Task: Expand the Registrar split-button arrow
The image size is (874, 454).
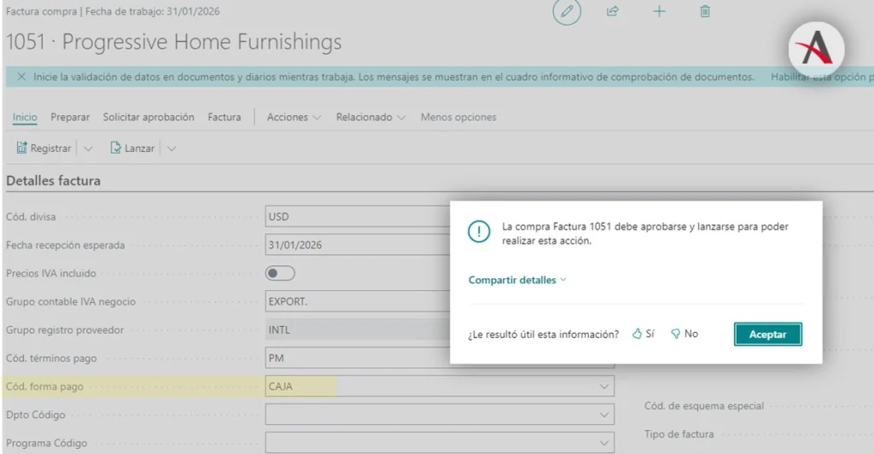Action: [x=88, y=148]
